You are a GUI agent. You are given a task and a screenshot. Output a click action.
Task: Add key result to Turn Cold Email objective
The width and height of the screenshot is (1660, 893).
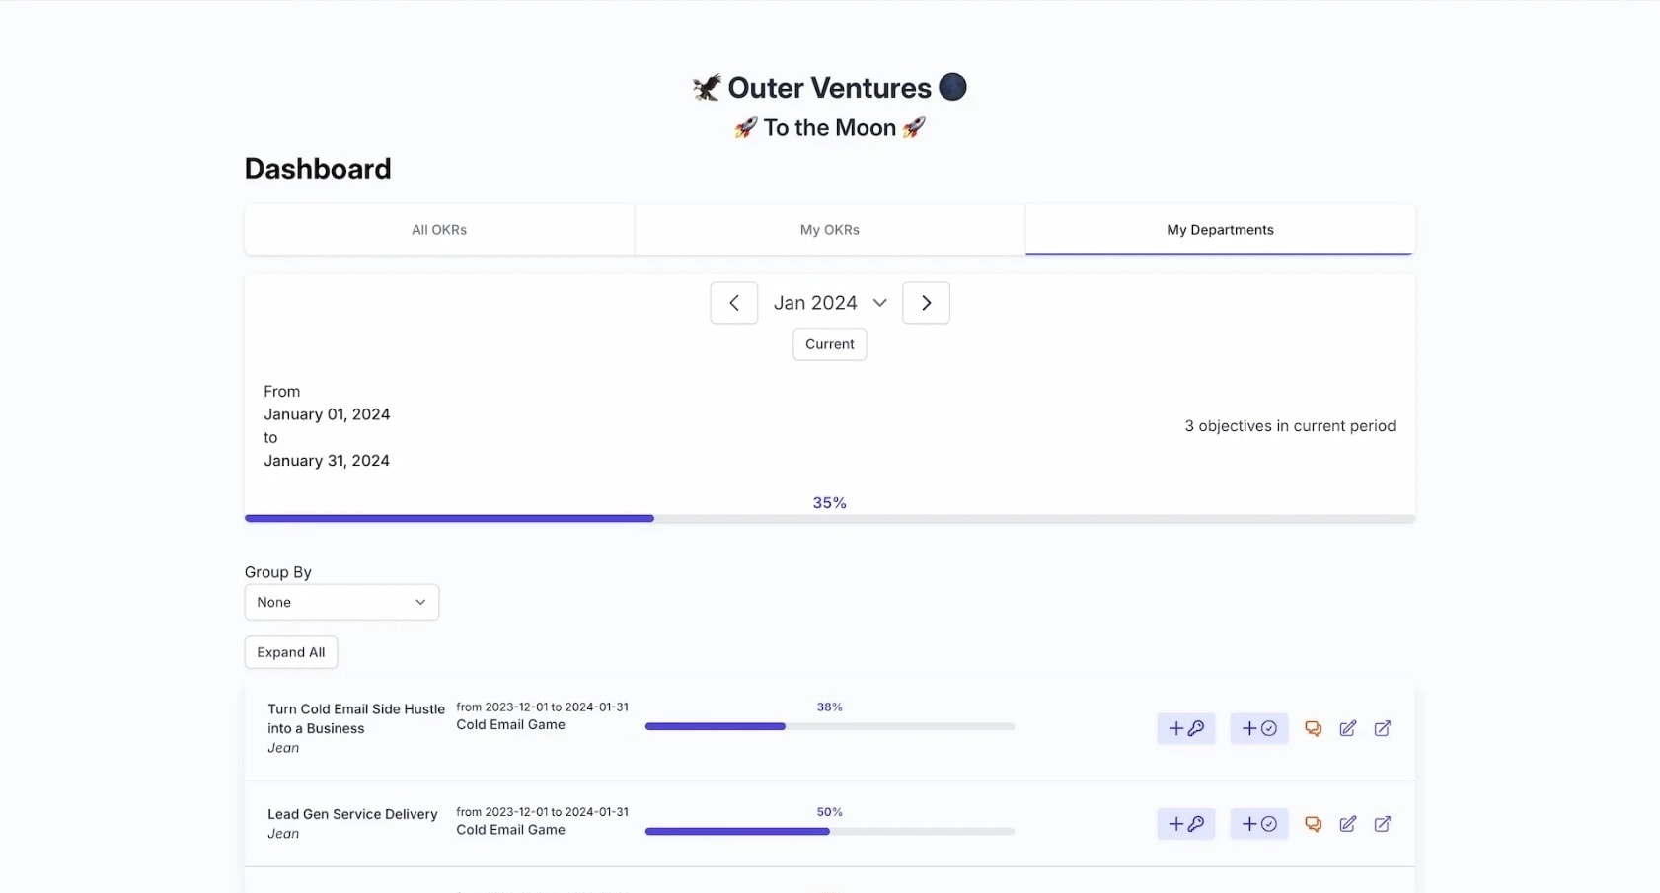[1185, 728]
